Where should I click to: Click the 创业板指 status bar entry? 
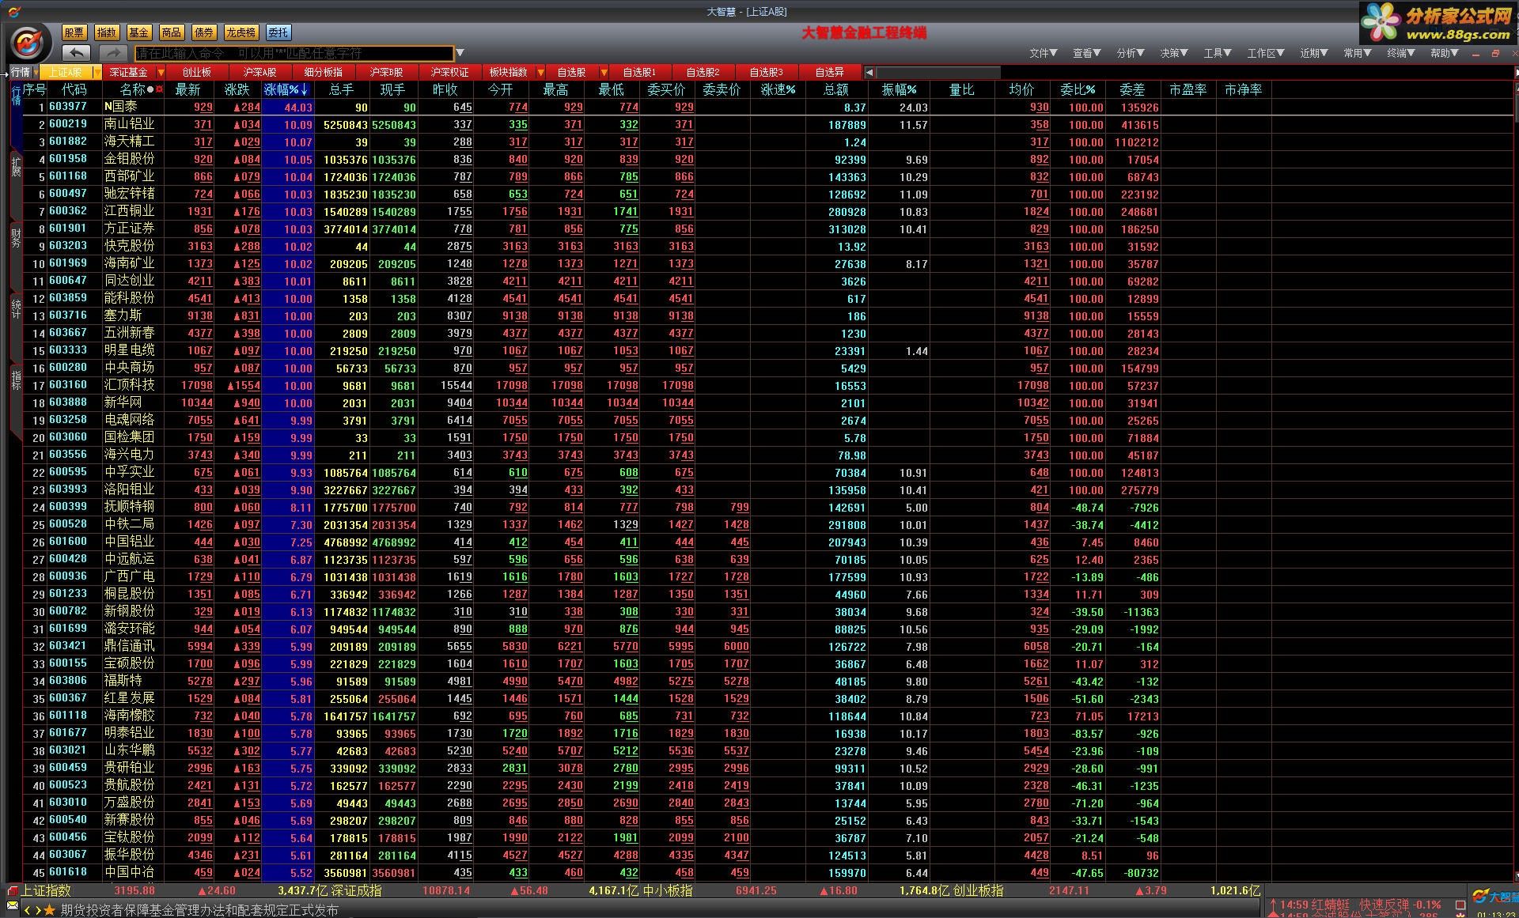pos(978,890)
